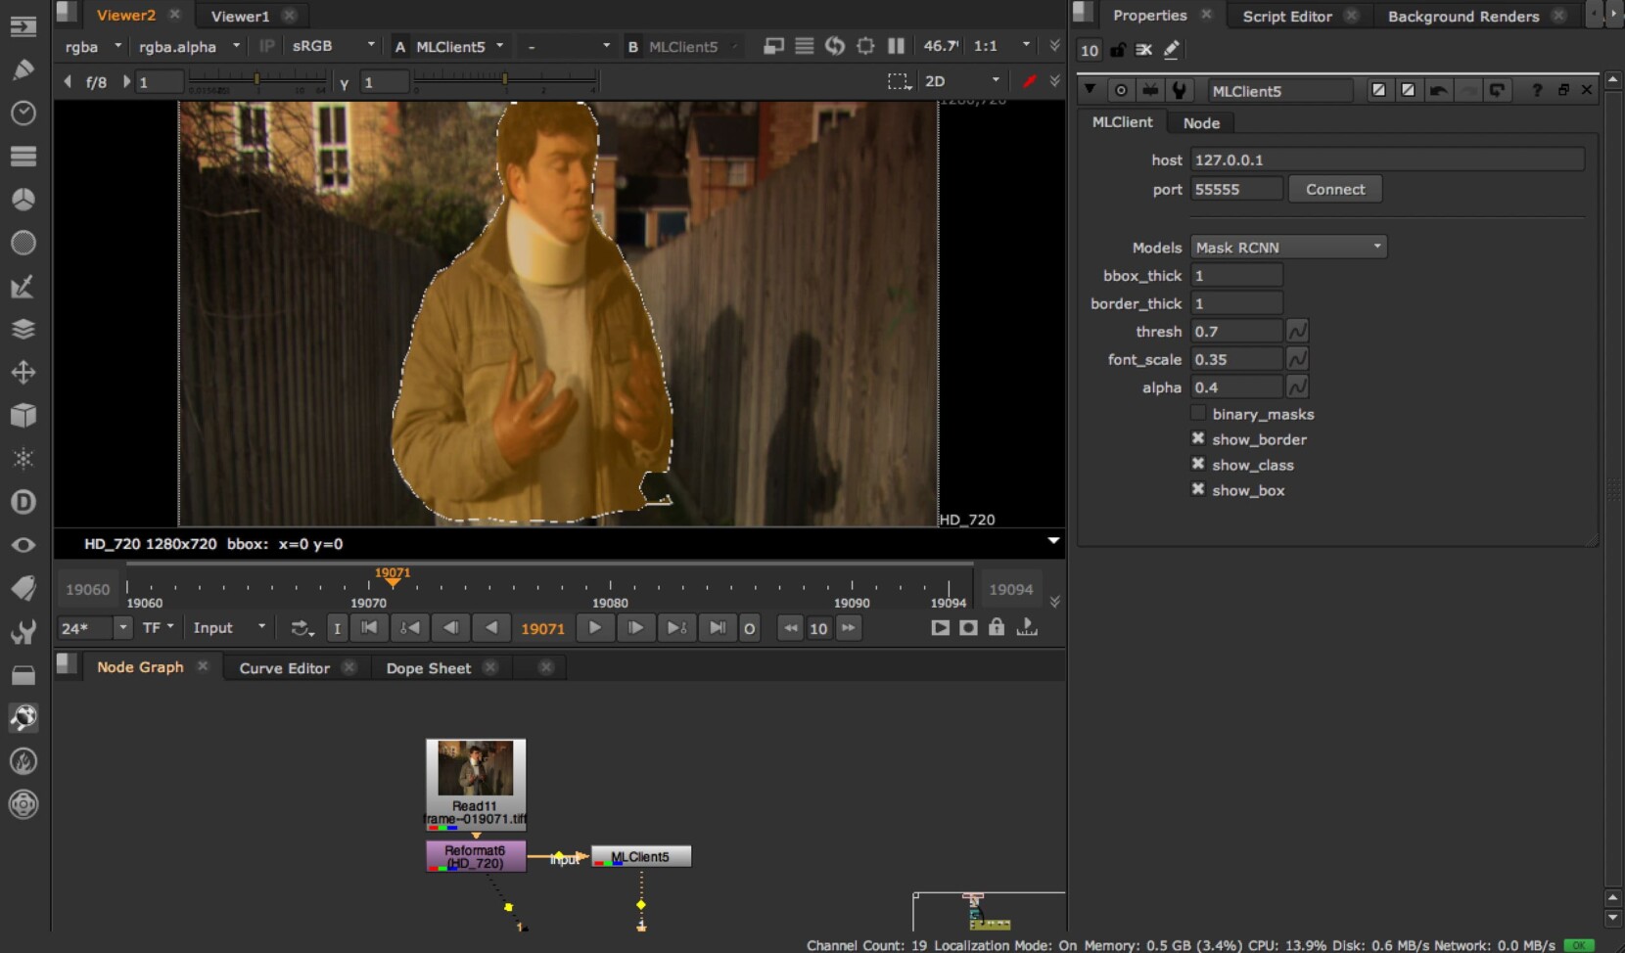Switch to the Dope Sheet tab
Image resolution: width=1625 pixels, height=953 pixels.
(427, 667)
